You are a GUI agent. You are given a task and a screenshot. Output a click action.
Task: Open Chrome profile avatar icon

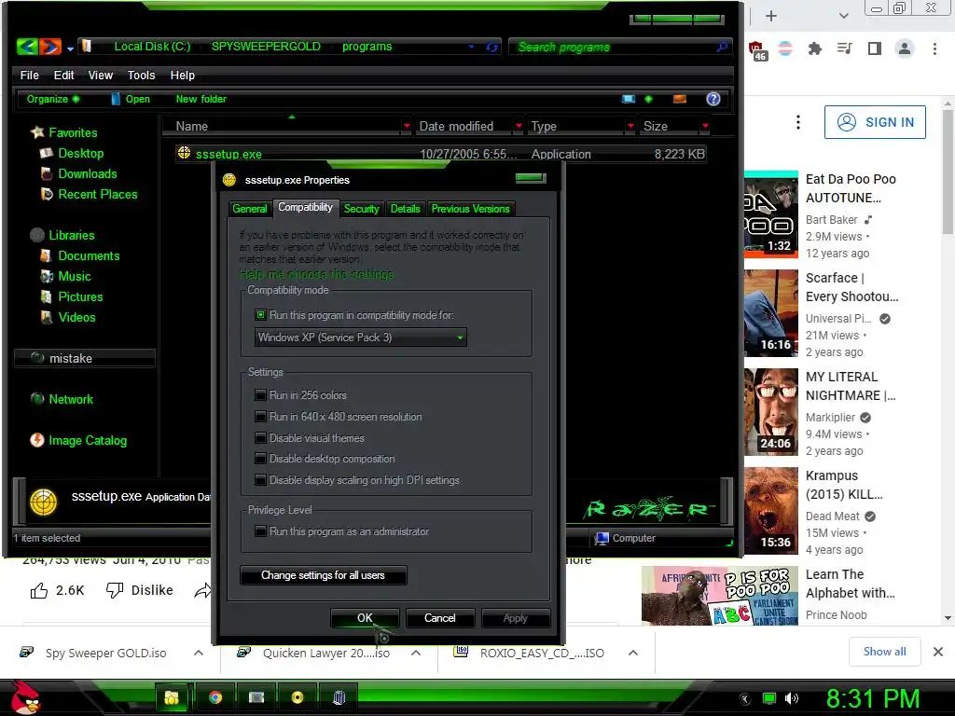click(x=905, y=48)
